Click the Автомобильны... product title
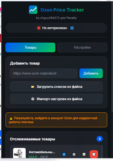 tap(42, 152)
